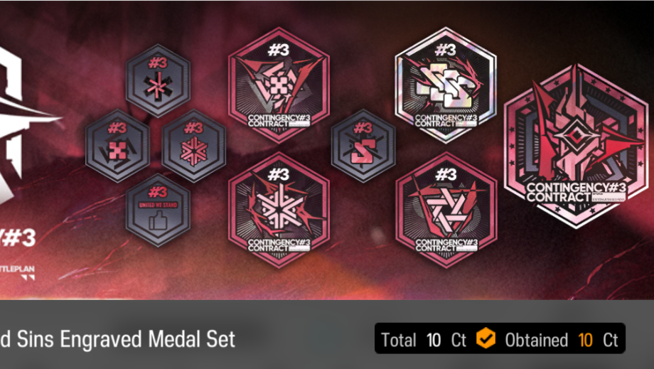Open the small gray S-rank #3 medal
This screenshot has width=654, height=369.
[x=363, y=146]
